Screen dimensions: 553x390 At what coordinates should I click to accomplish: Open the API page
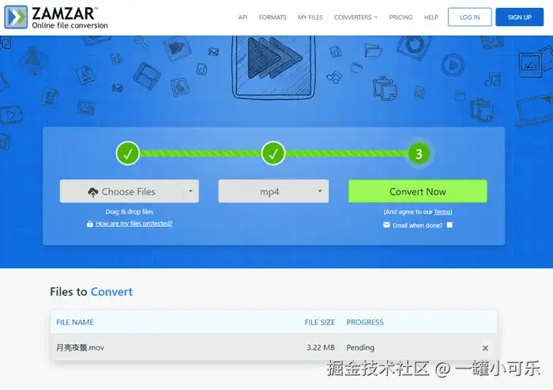click(x=243, y=17)
